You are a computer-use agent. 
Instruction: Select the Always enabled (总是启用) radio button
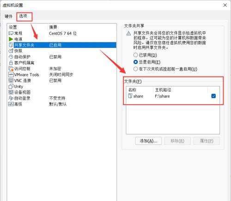[135, 62]
